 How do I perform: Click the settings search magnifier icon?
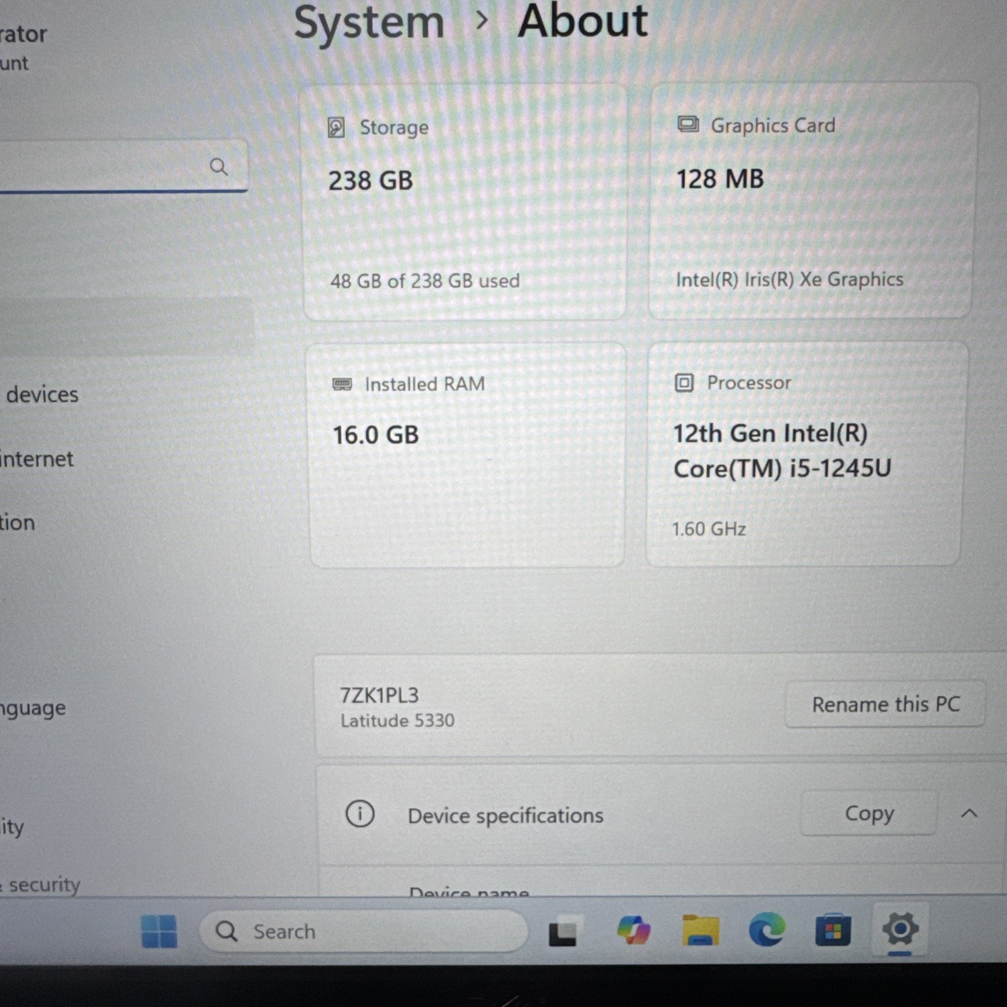218,167
